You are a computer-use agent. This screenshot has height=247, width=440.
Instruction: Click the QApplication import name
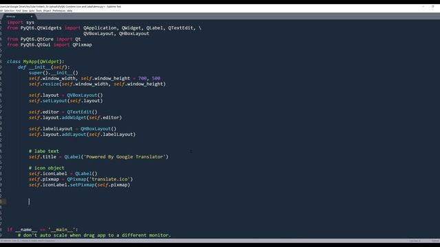[100, 27]
